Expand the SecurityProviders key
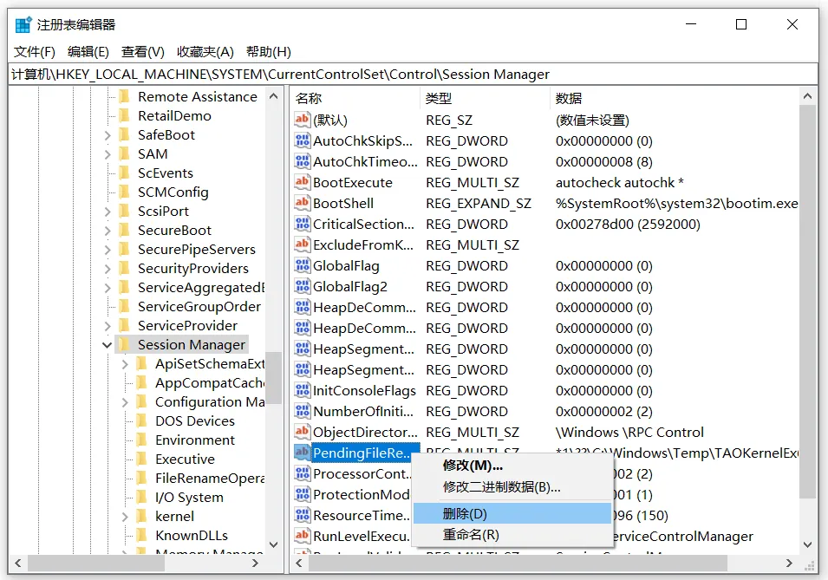Image resolution: width=828 pixels, height=580 pixels. pyautogui.click(x=108, y=269)
